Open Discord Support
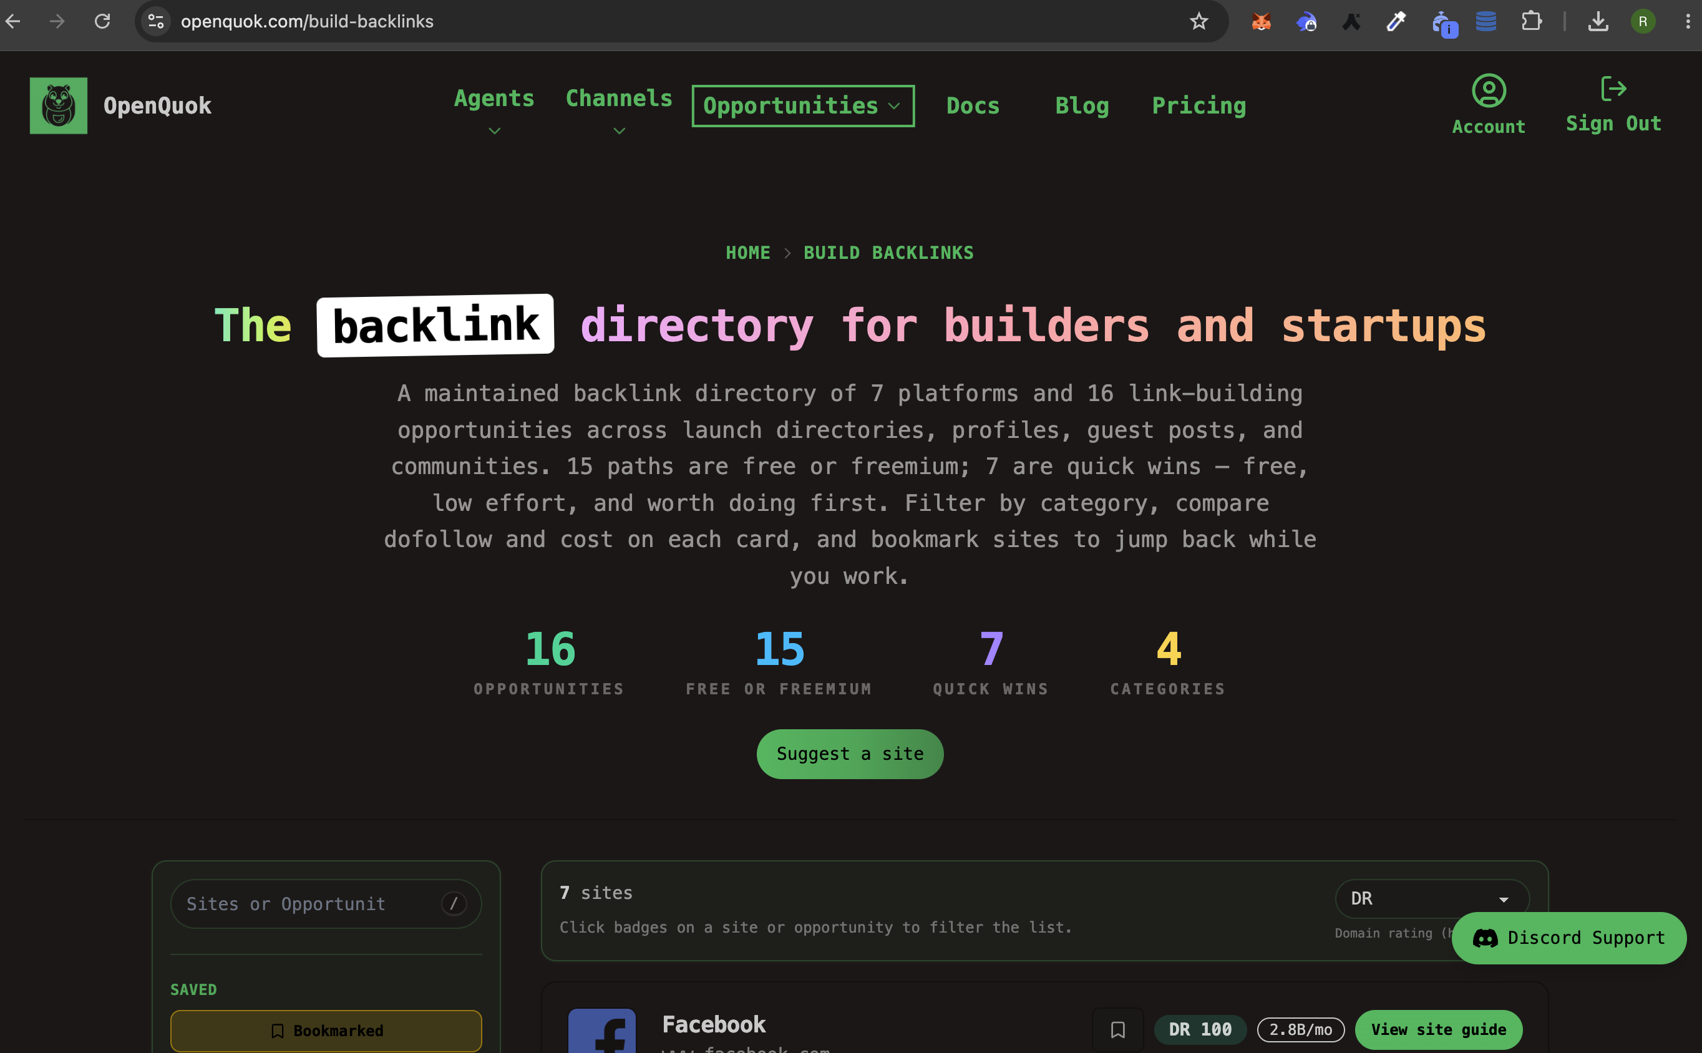Screen dimensions: 1702x1053 click(x=1569, y=938)
